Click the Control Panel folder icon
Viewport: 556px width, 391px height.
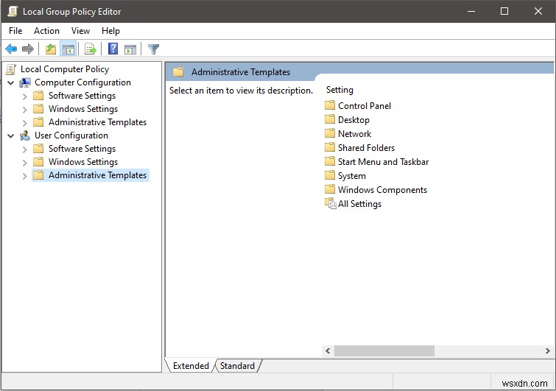click(x=330, y=105)
